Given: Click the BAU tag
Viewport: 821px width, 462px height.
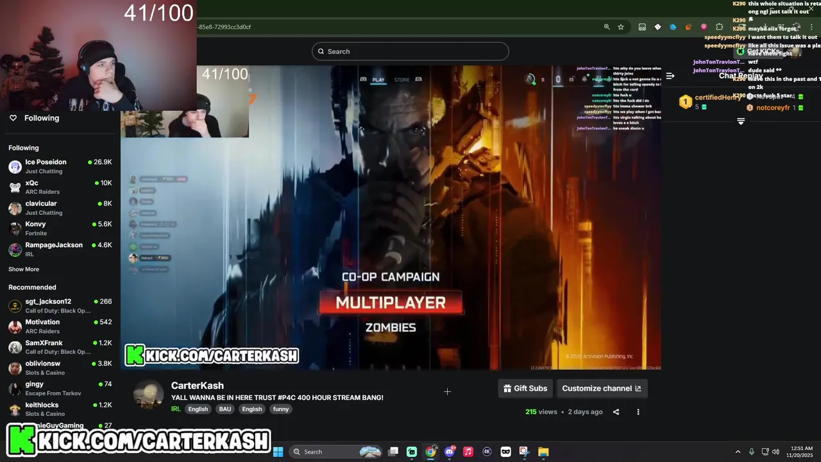Looking at the screenshot, I should pos(225,409).
